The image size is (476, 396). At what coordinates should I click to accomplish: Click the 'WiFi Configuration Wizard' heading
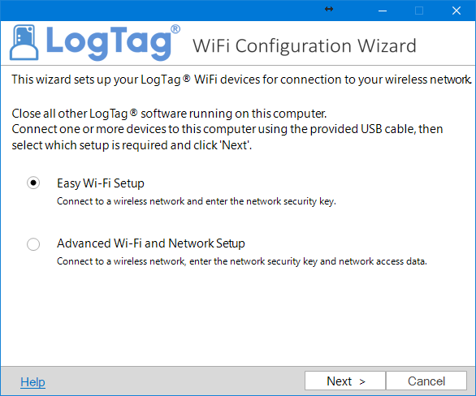coord(304,46)
